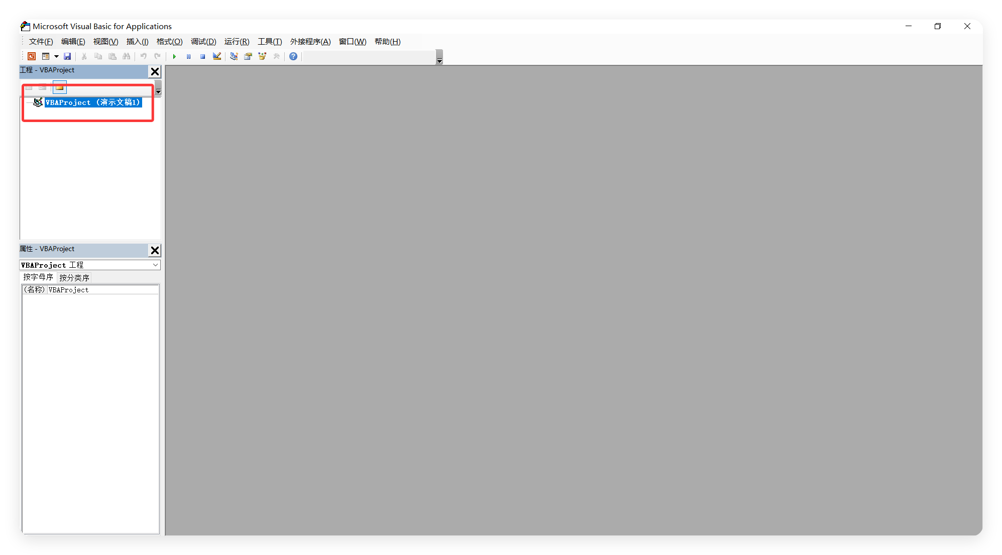The image size is (1002, 555).
Task: Open the Insert Object dropdown arrow
Action: coord(56,56)
